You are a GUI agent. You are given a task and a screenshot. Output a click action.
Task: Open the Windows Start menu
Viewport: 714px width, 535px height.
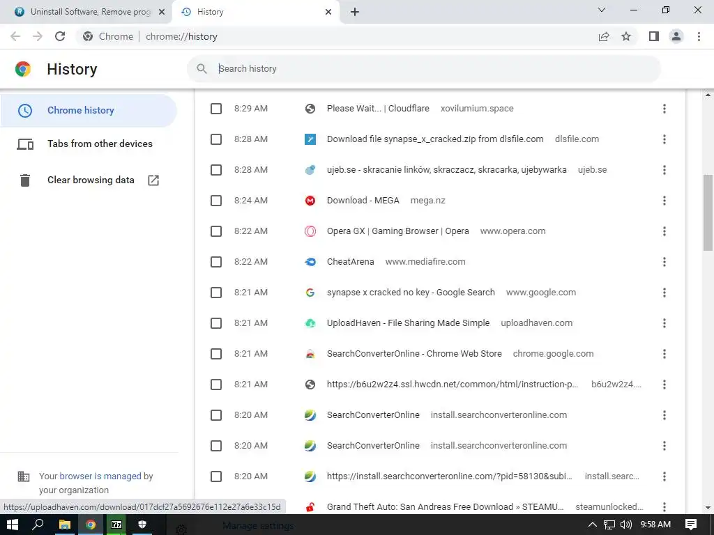[13, 525]
